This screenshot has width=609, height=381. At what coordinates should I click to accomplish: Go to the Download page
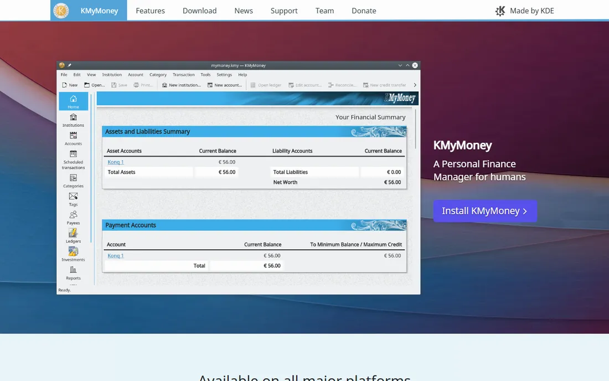point(200,11)
